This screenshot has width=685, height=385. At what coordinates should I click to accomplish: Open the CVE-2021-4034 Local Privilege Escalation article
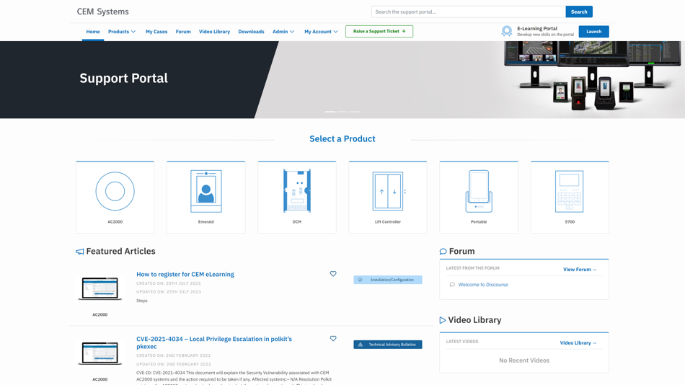click(214, 342)
